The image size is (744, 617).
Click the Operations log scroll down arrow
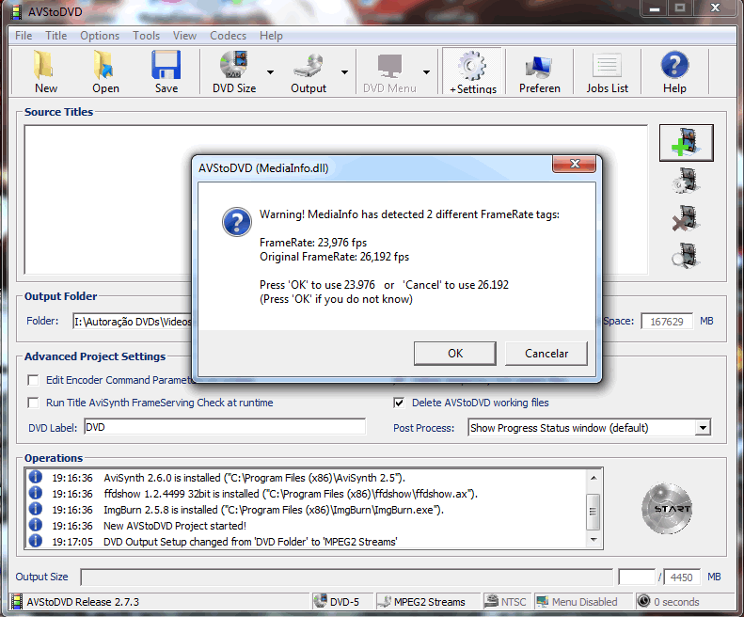coord(594,540)
